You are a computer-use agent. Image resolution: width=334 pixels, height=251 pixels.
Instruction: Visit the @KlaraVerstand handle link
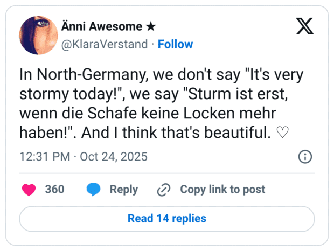click(105, 44)
